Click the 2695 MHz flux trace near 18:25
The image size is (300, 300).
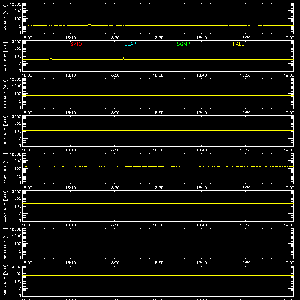pos(136,167)
